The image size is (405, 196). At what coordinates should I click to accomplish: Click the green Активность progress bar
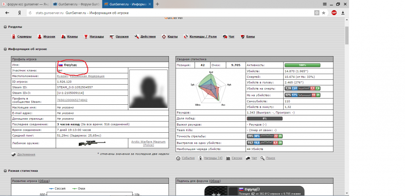pyautogui.click(x=303, y=65)
